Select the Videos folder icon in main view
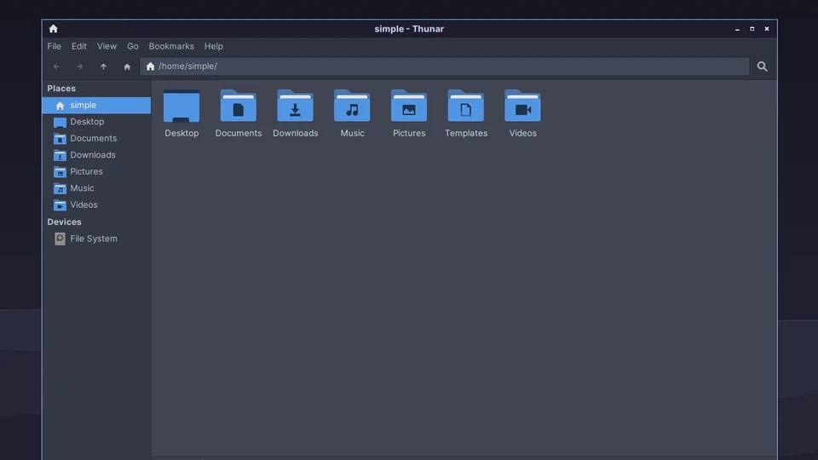 pos(522,106)
